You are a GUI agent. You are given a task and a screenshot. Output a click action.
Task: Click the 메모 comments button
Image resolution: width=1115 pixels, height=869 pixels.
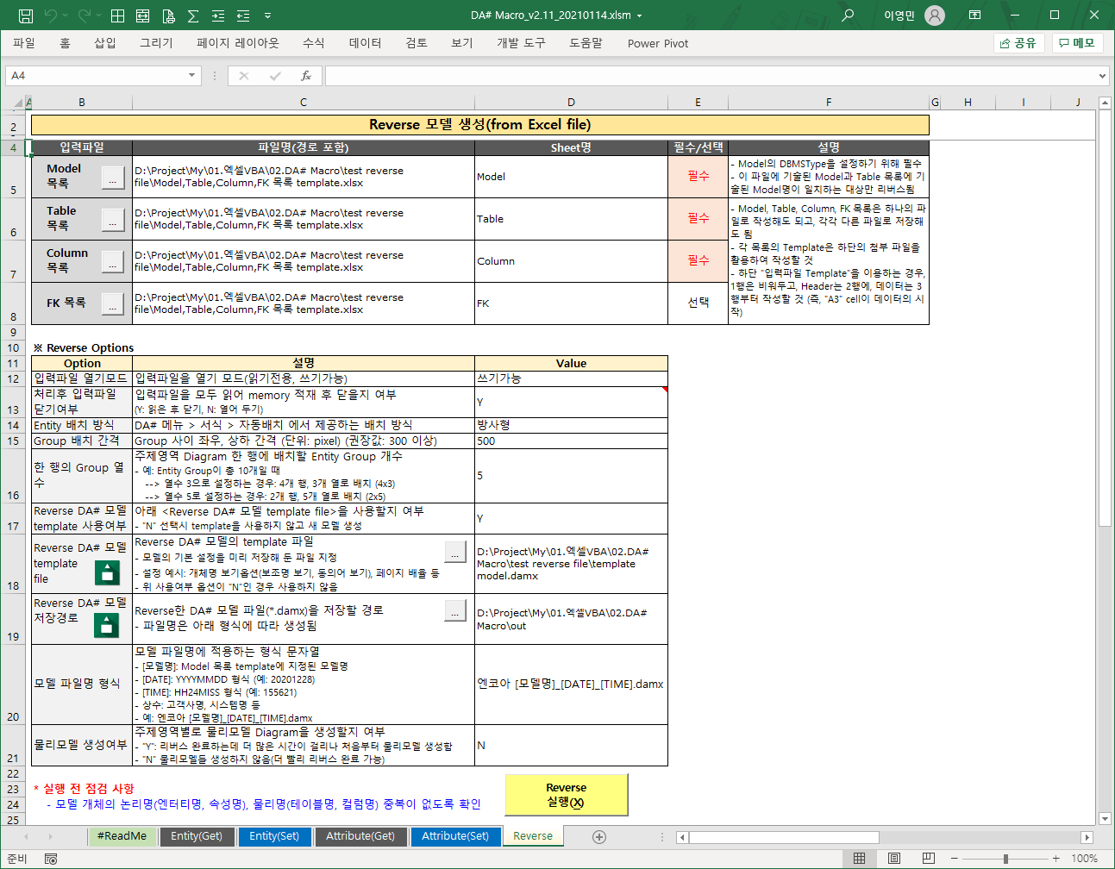1077,43
